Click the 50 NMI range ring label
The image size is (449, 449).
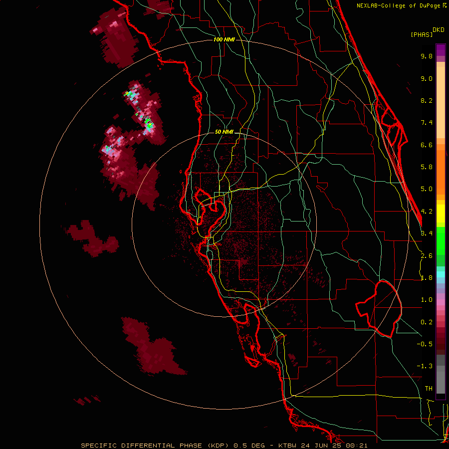(224, 132)
